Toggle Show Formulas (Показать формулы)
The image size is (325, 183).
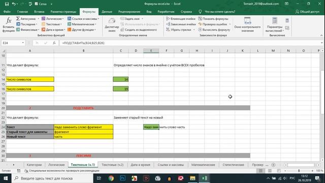[213, 19]
